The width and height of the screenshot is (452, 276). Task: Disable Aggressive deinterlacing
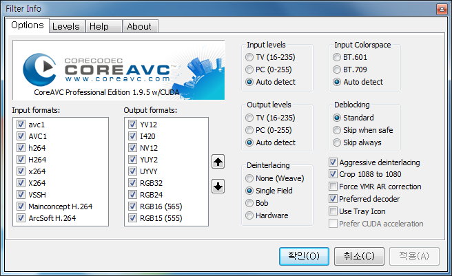tap(333, 162)
